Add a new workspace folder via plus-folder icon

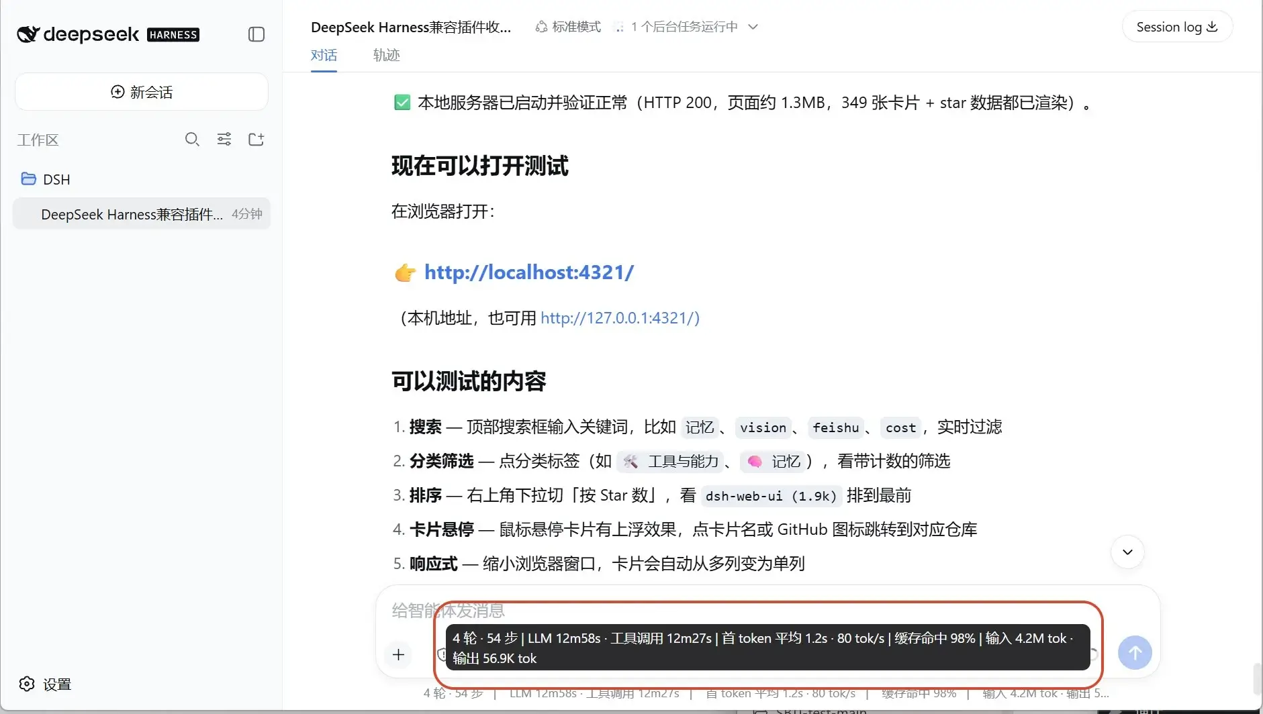[x=256, y=139]
